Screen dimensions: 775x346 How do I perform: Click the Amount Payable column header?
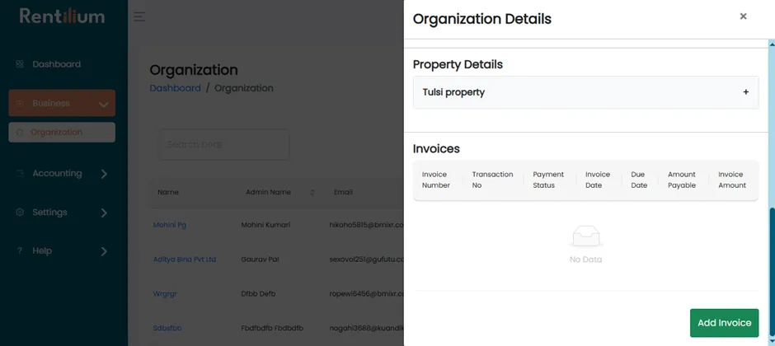pos(682,180)
